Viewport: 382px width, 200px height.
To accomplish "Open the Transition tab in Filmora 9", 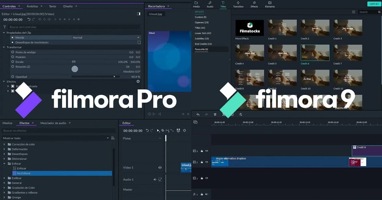I will tap(238, 4).
